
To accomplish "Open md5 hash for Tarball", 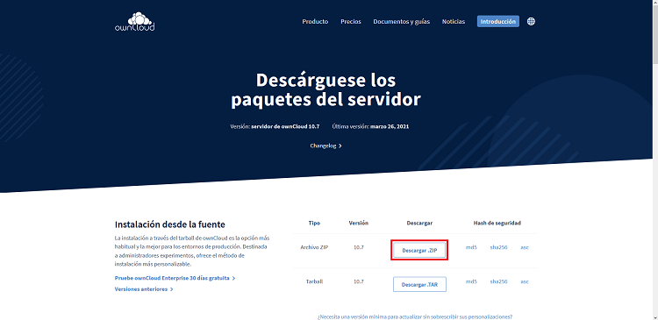I will (x=471, y=281).
